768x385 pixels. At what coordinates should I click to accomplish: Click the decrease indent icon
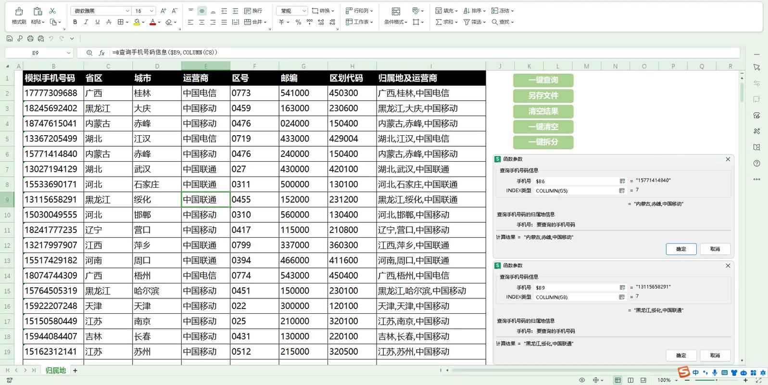pos(224,11)
